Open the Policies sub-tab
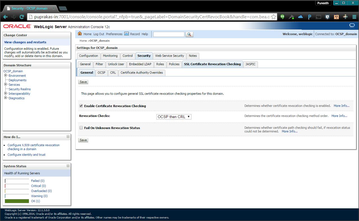 coord(174,64)
